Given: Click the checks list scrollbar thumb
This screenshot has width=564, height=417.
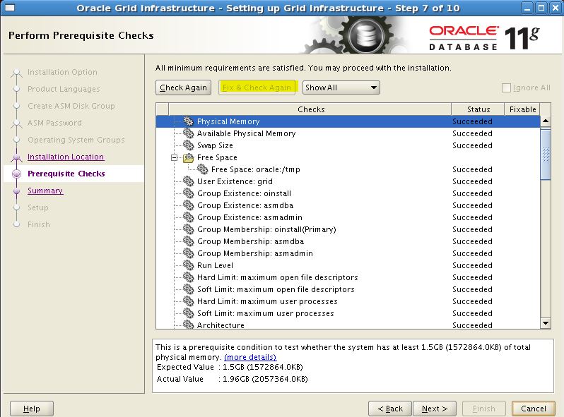Looking at the screenshot, I should click(x=546, y=155).
